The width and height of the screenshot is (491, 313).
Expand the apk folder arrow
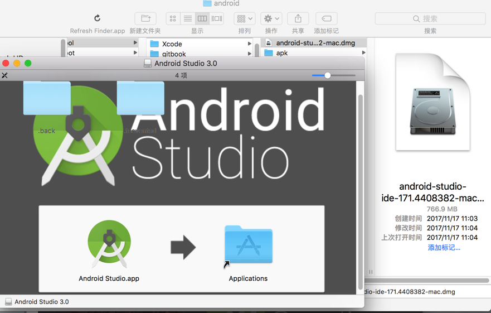[363, 53]
